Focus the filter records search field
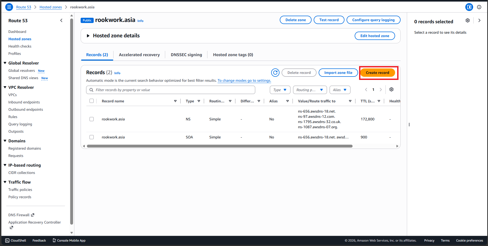Screen dimensions: 488x246 click(171, 90)
